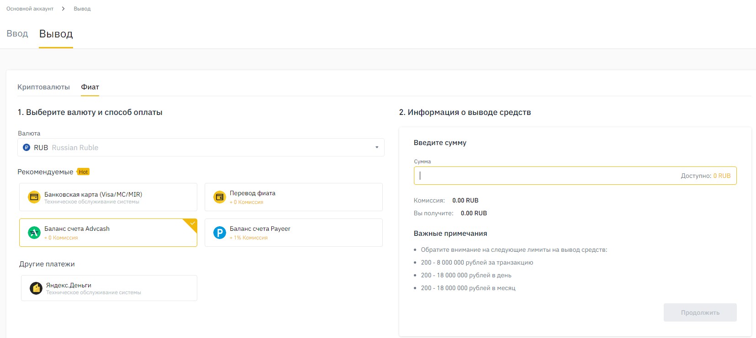756x338 pixels.
Task: Select the Фиат tab
Action: point(90,87)
